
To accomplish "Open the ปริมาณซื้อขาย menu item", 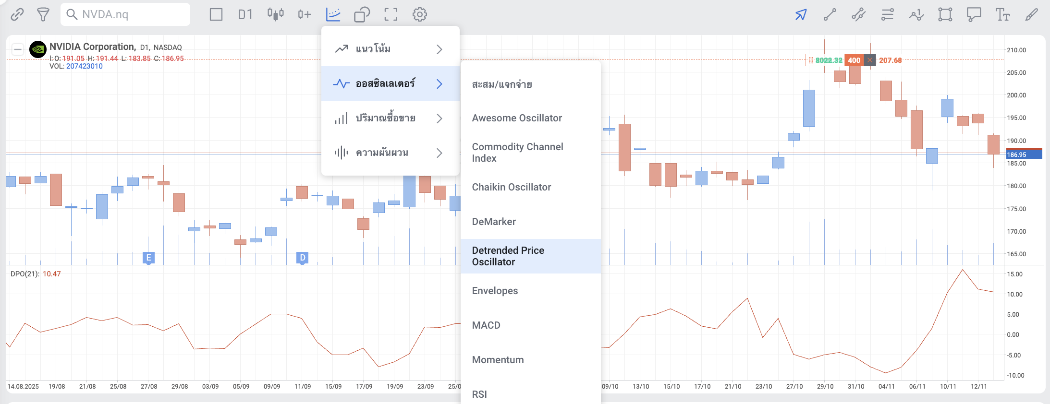I will click(391, 118).
